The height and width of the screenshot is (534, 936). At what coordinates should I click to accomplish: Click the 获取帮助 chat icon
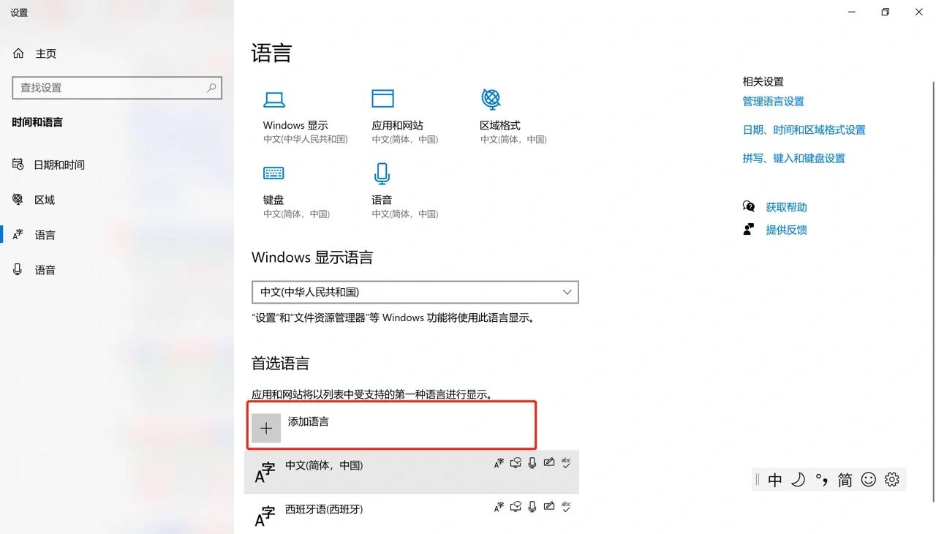749,206
